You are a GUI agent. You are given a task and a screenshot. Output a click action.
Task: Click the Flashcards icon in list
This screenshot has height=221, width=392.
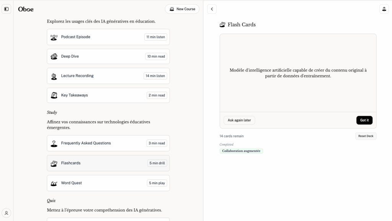click(54, 163)
